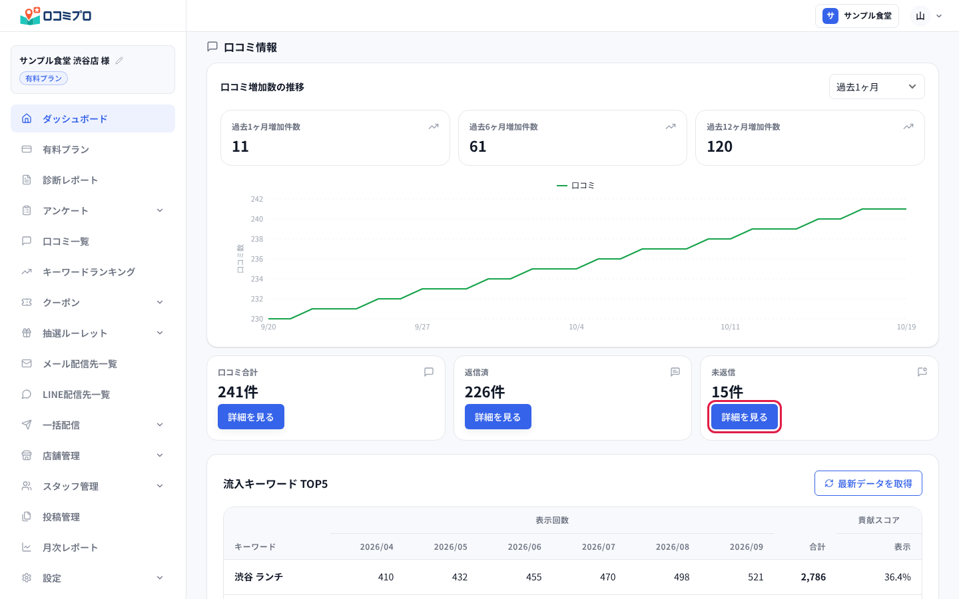Open 有料プラン in the sidebar
Viewport: 959px width, 599px height.
[93, 149]
